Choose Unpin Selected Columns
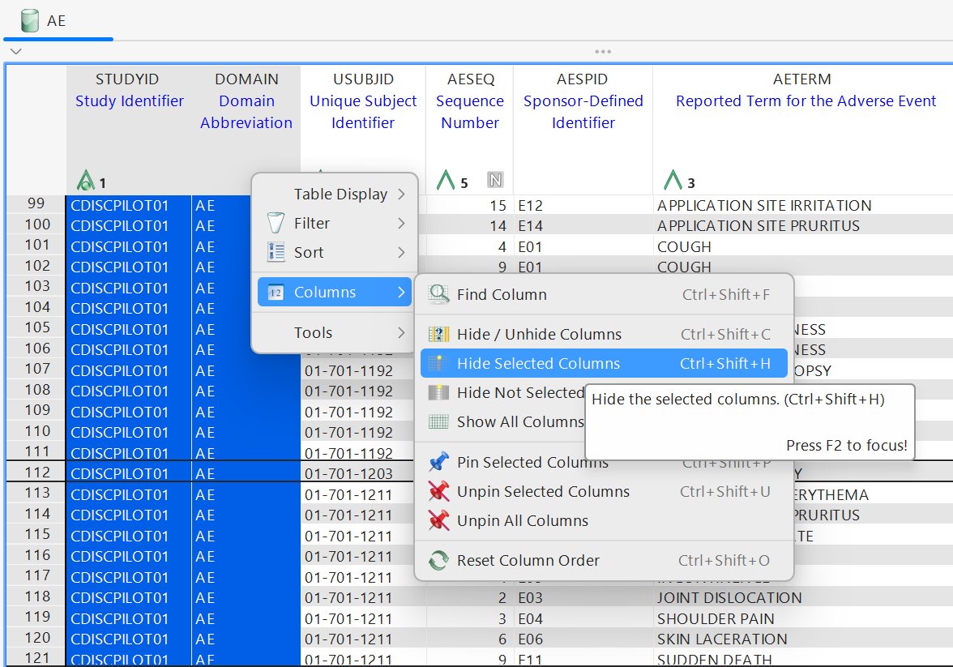 pyautogui.click(x=605, y=491)
